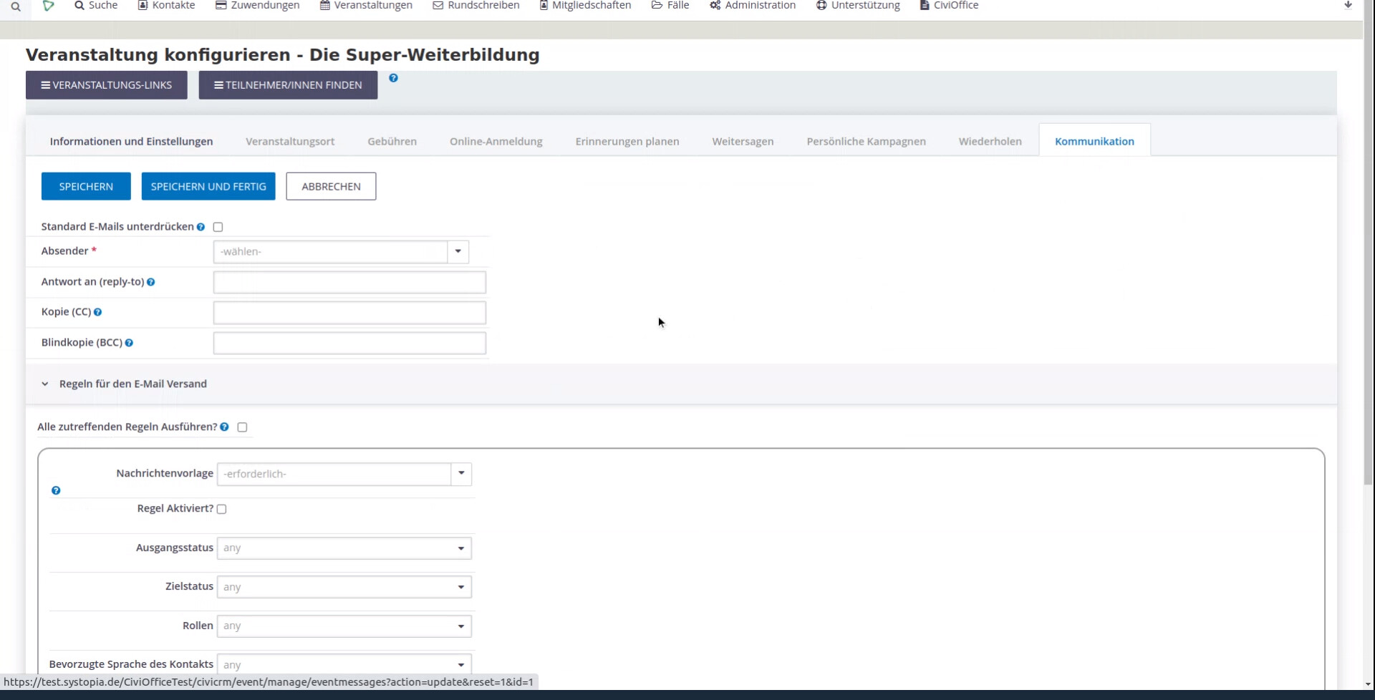Open the Administration menu
This screenshot has height=700, width=1375.
pos(753,6)
